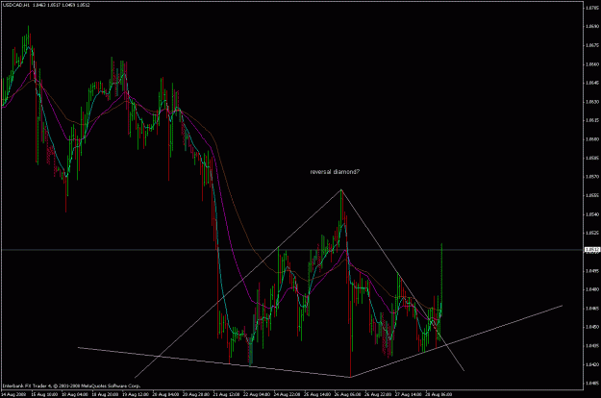Select the horizontal price line on the chart
601x398 pixels.
[x=292, y=250]
